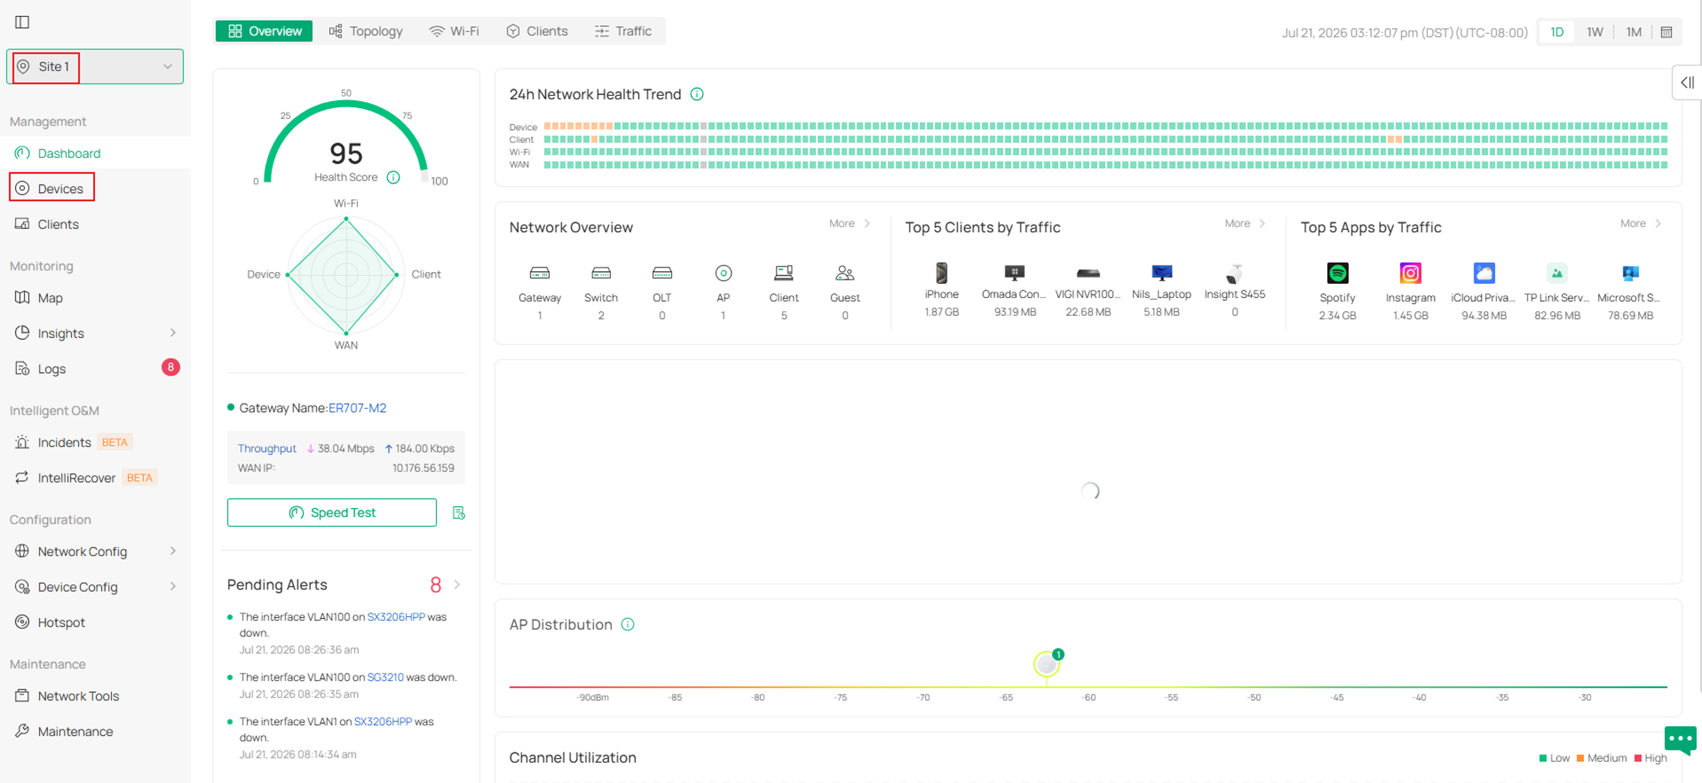Click More in Top 5 Apps by Traffic
This screenshot has height=783, width=1702.
tap(1641, 223)
